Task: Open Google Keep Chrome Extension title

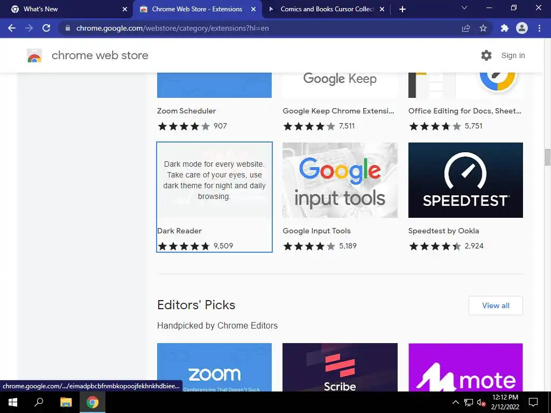Action: (338, 111)
